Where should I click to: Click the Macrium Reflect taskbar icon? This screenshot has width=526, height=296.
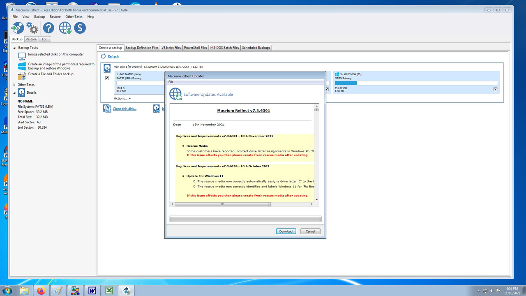(126, 291)
